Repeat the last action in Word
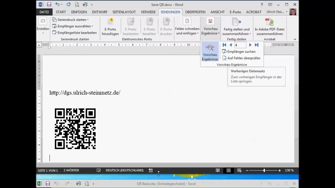 click(69, 4)
